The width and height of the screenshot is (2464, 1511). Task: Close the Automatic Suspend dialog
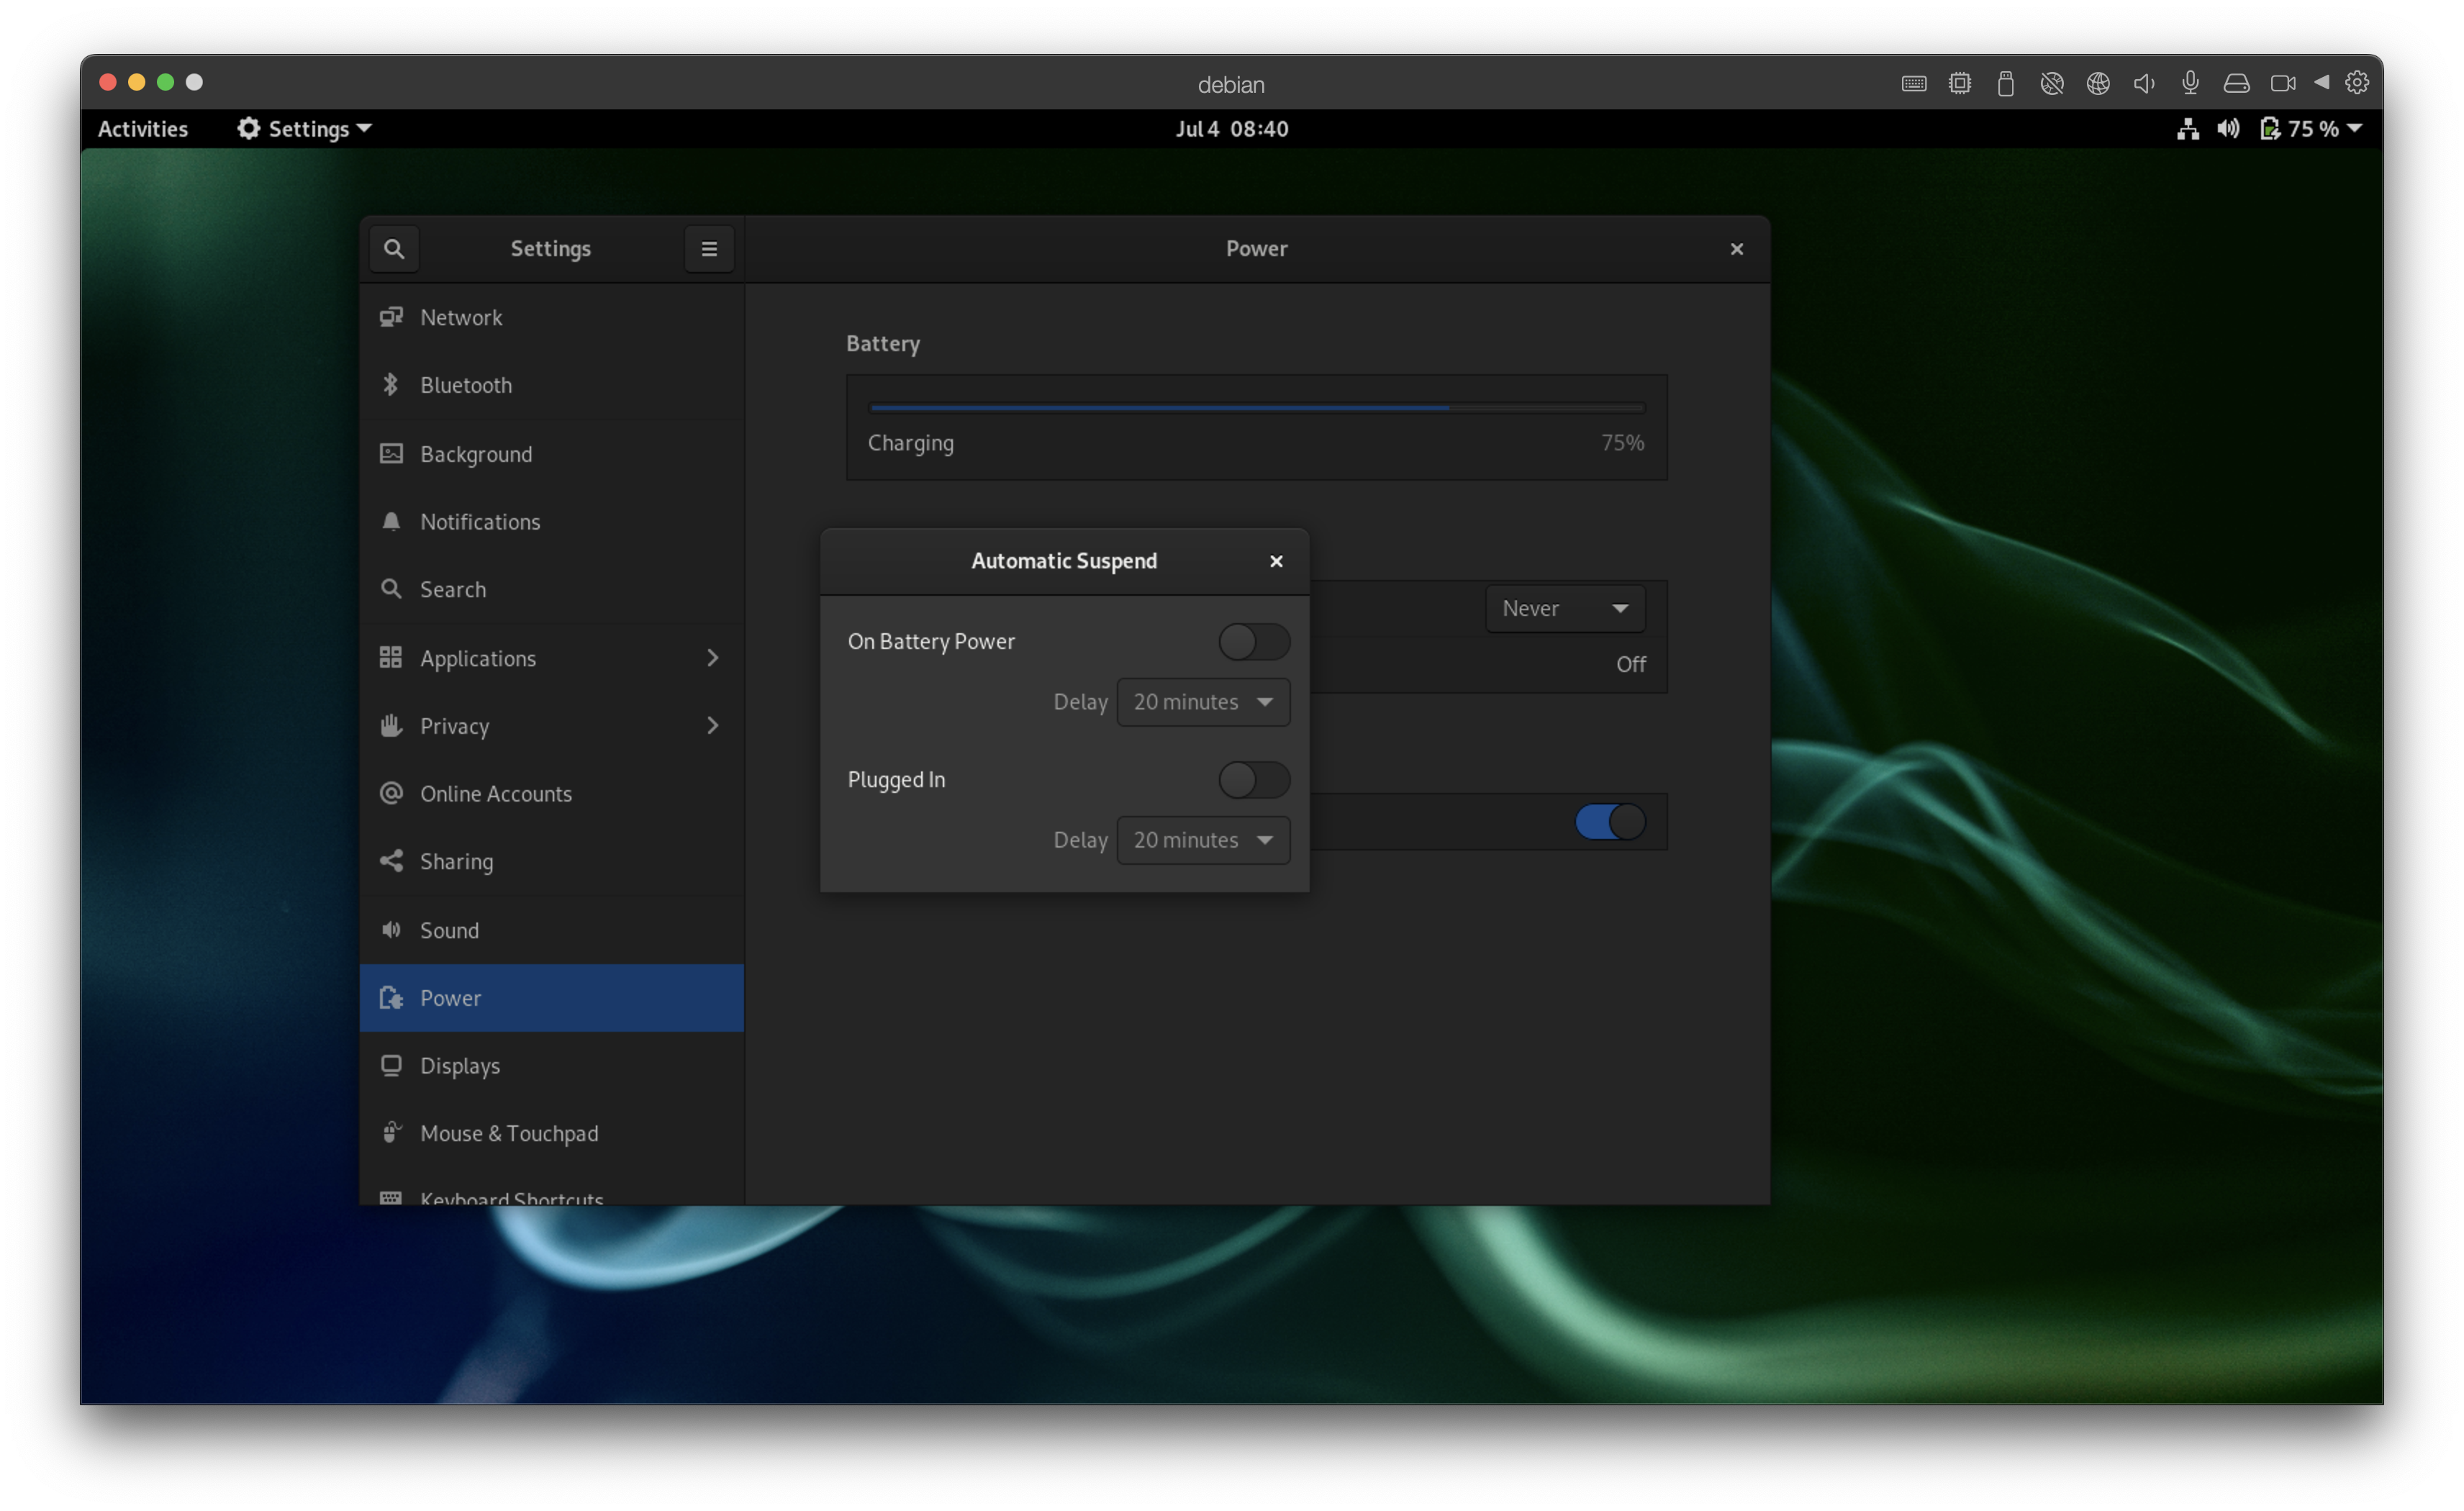coord(1276,562)
